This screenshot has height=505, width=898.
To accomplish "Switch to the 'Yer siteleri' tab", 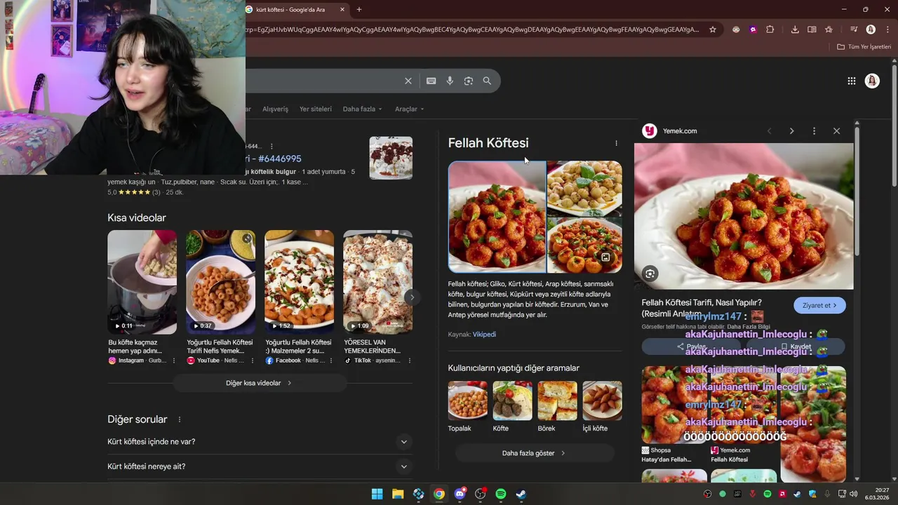I will [316, 109].
